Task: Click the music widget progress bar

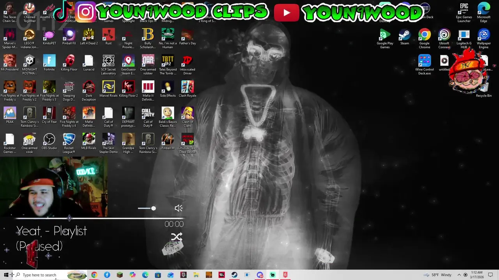Action: click(x=99, y=218)
